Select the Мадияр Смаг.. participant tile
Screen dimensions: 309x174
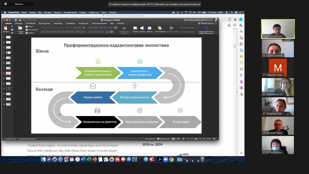[278, 67]
